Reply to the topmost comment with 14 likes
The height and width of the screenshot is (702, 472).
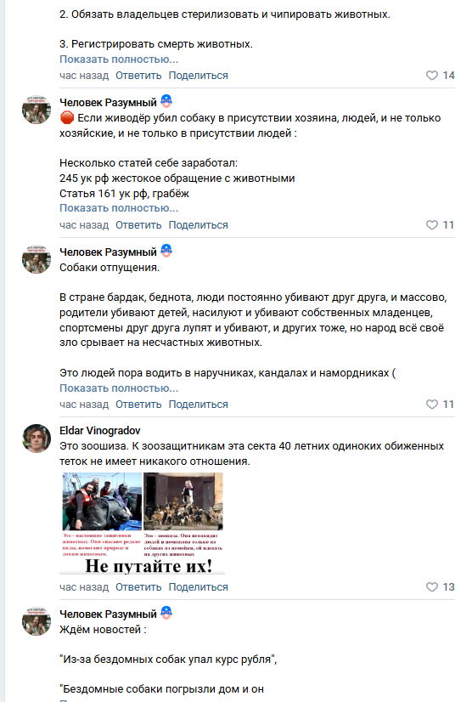(x=138, y=75)
